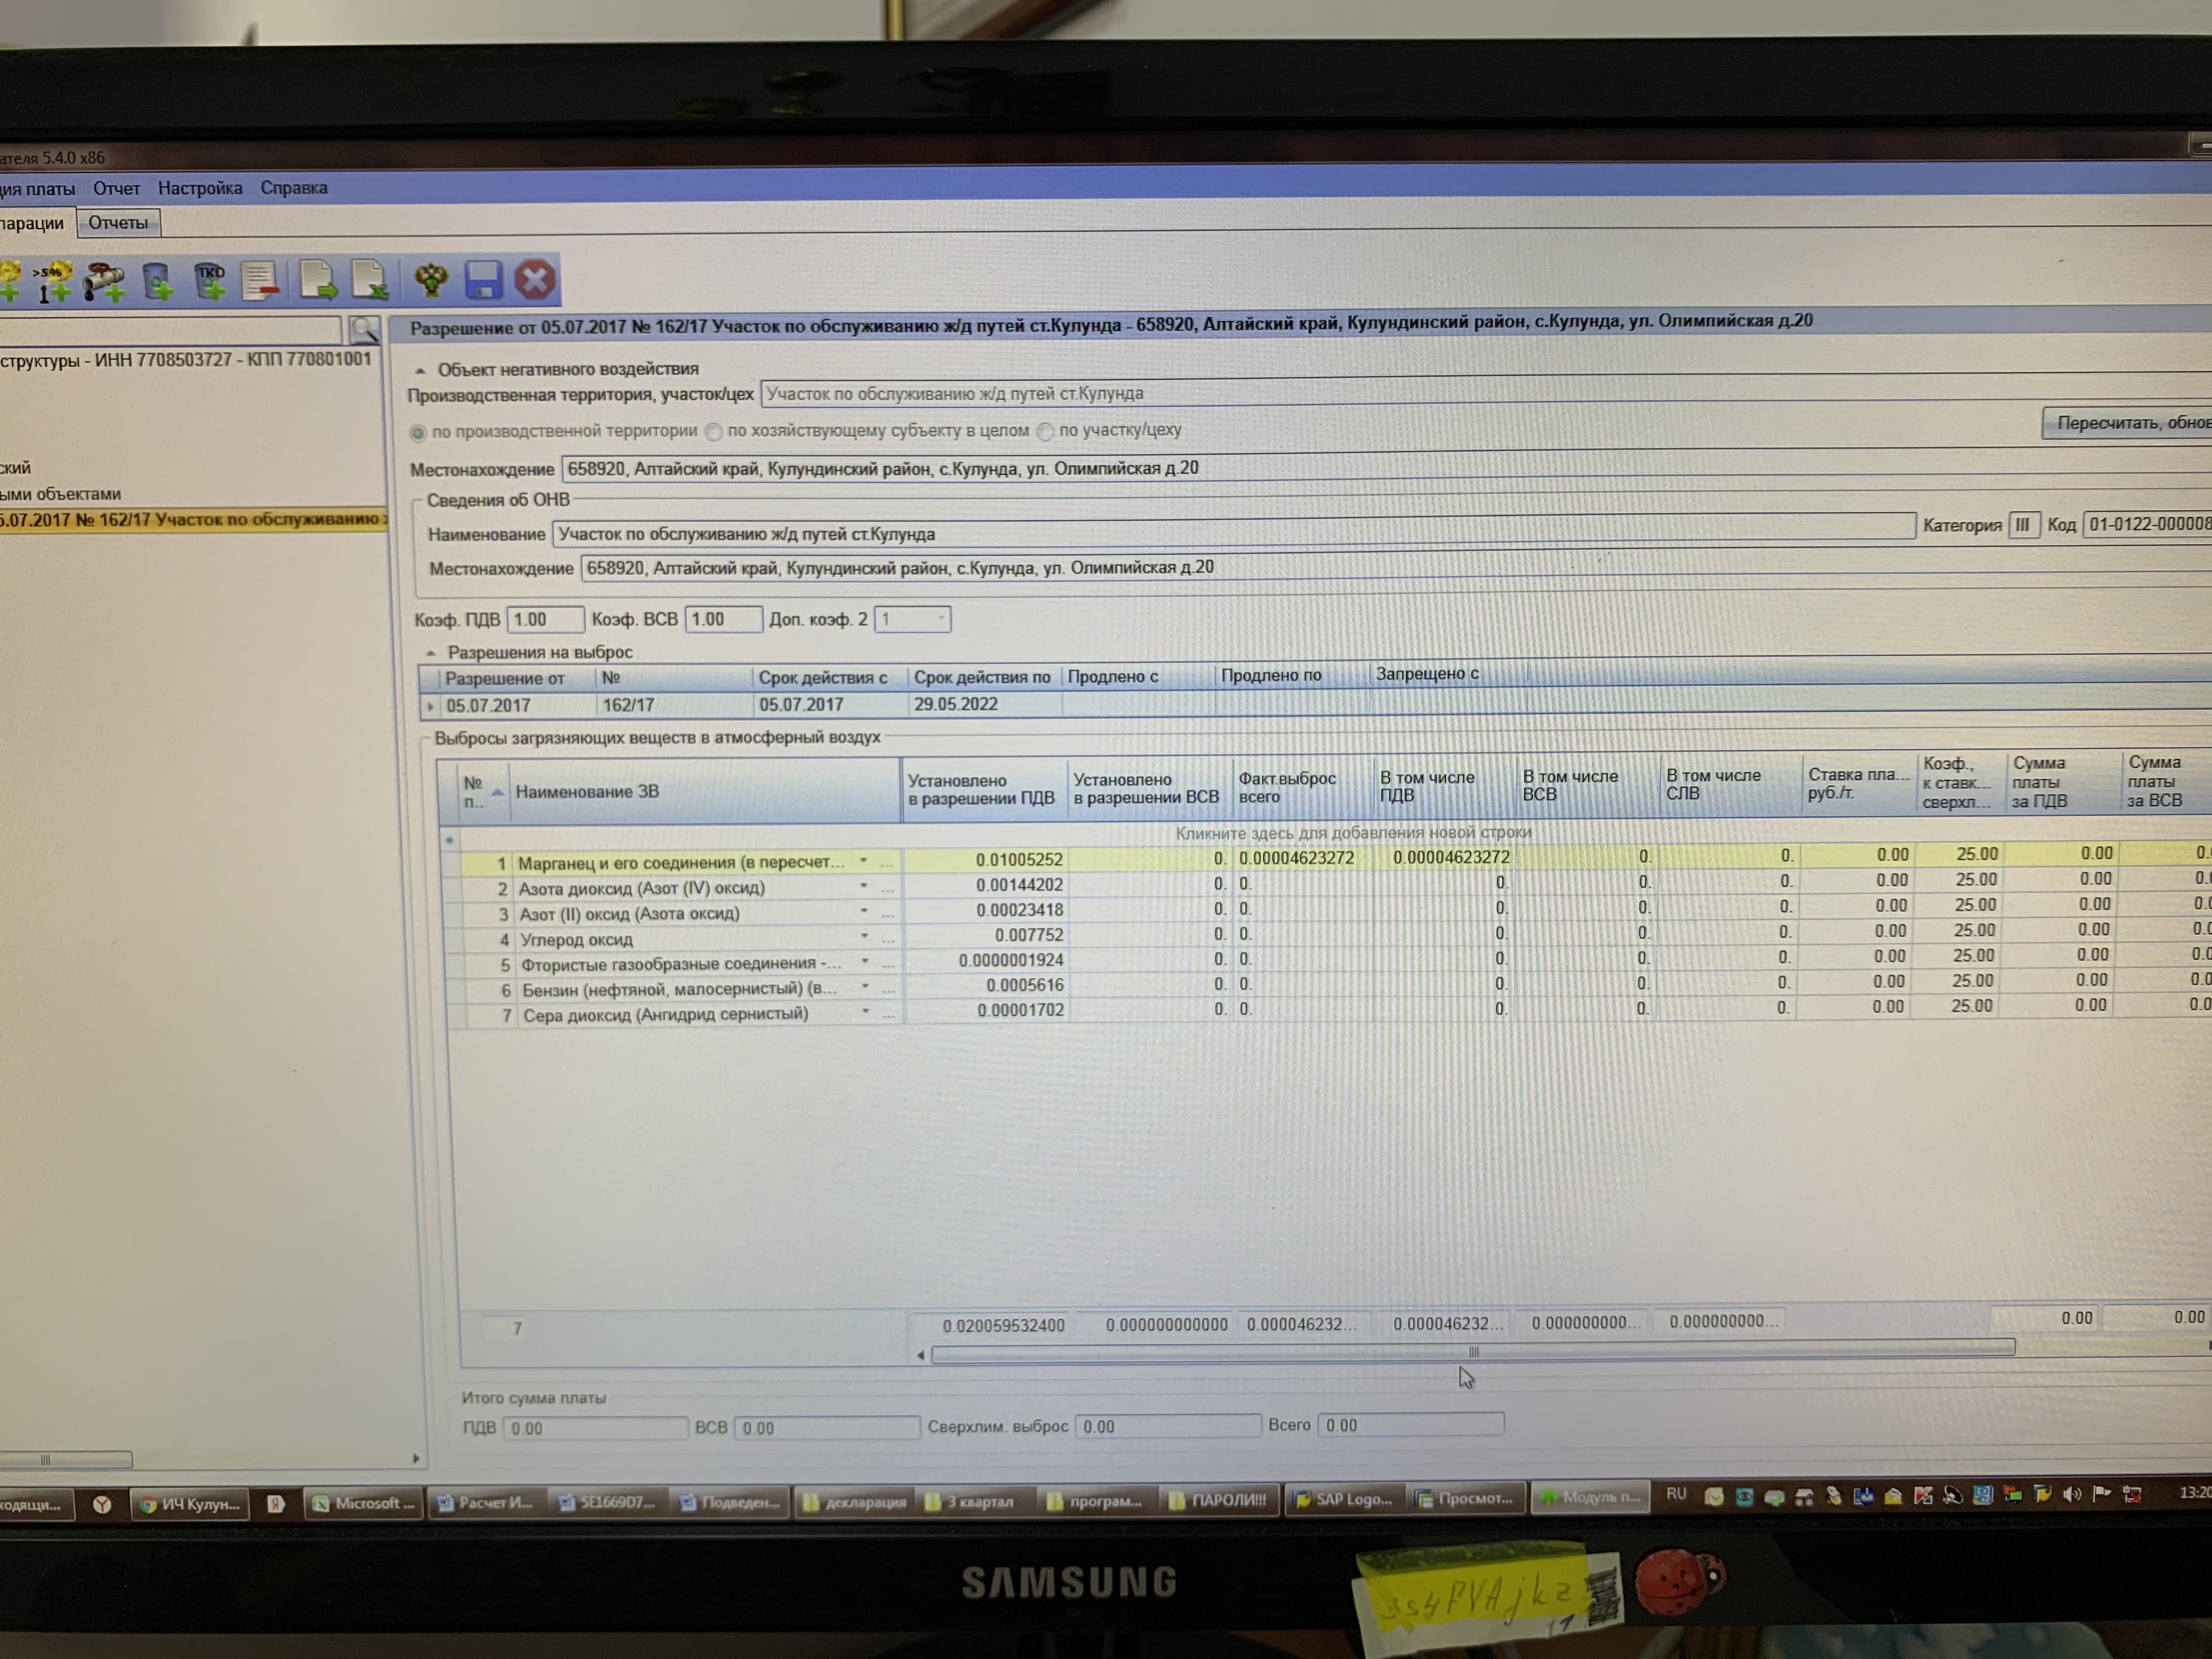
Task: Click the export to Excel icon
Action: click(x=369, y=281)
